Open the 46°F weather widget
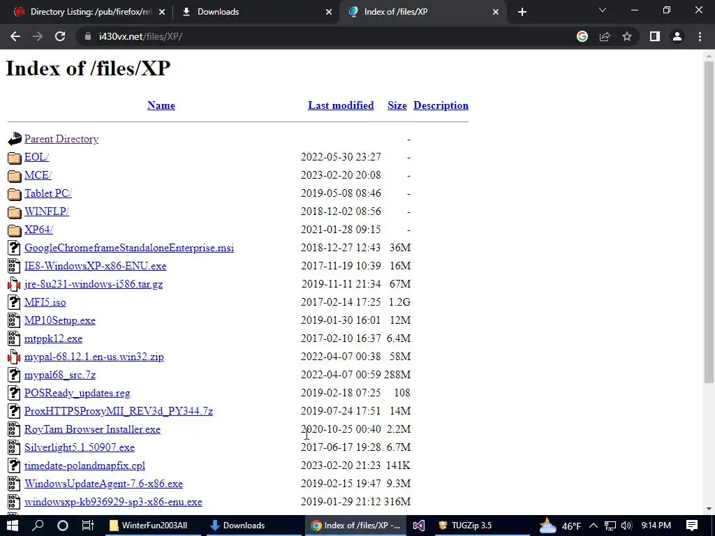The width and height of the screenshot is (715, 536). click(x=560, y=526)
